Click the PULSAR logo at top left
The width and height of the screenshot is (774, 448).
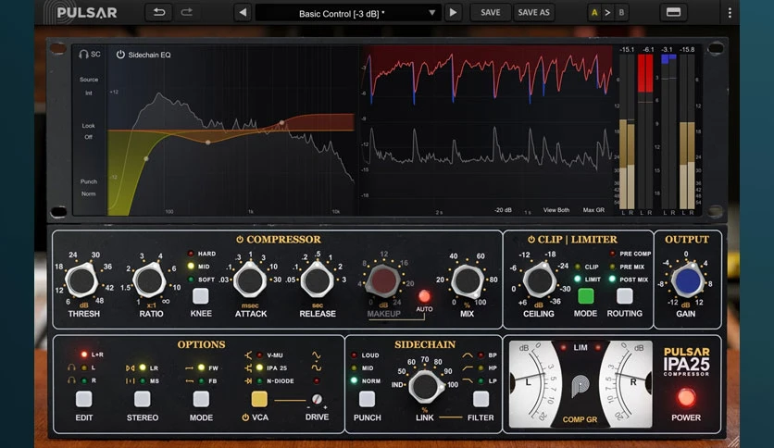pos(81,12)
